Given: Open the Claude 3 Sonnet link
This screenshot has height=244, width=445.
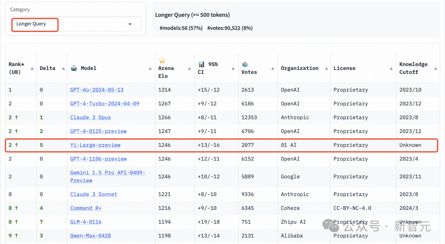Looking at the screenshot, I should [x=94, y=194].
